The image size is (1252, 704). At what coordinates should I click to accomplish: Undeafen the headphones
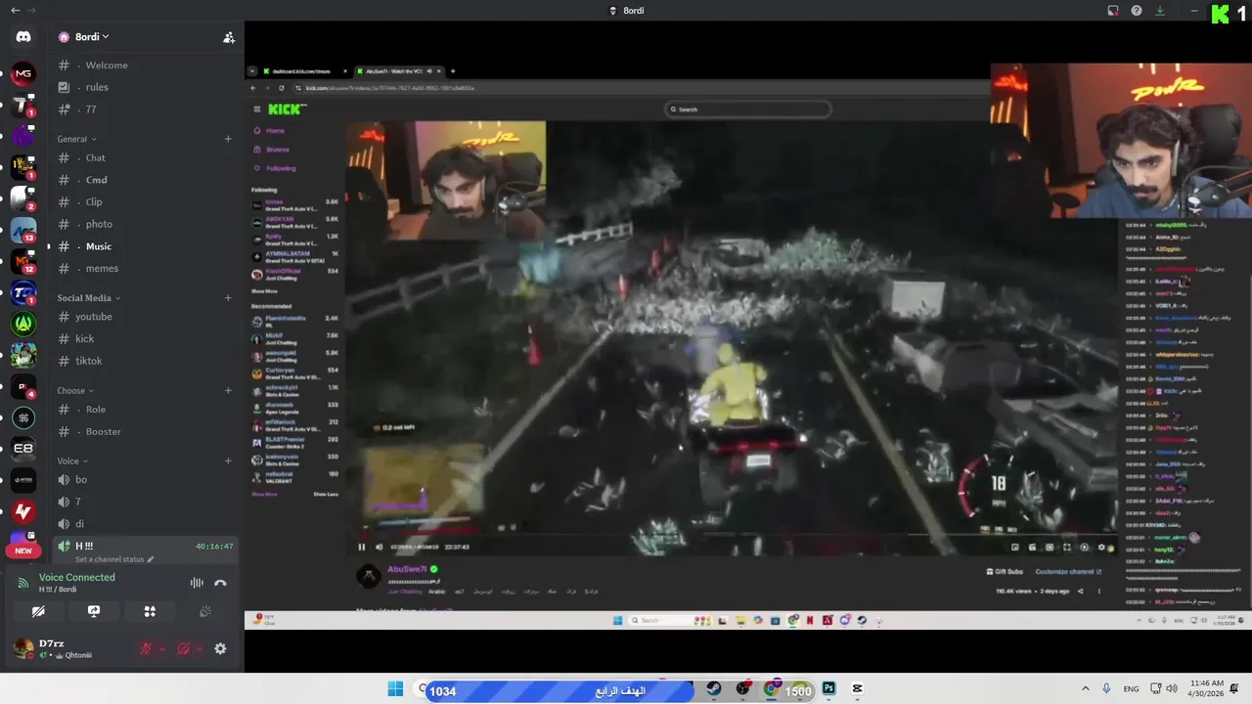click(183, 648)
